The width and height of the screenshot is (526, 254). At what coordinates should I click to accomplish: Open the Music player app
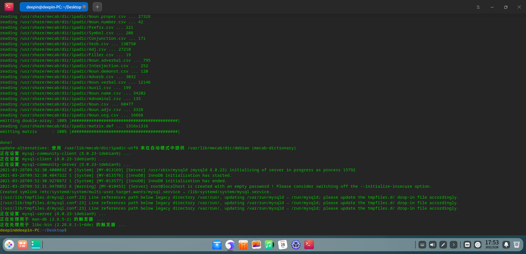(269, 245)
